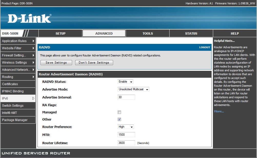This screenshot has height=158, width=257.
Task: Enable the Managed RA flag checkbox
Action: pyautogui.click(x=119, y=112)
